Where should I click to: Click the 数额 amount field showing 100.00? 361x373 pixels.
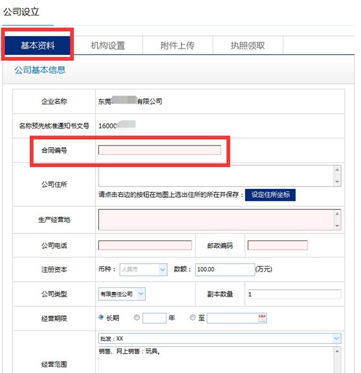coord(225,270)
